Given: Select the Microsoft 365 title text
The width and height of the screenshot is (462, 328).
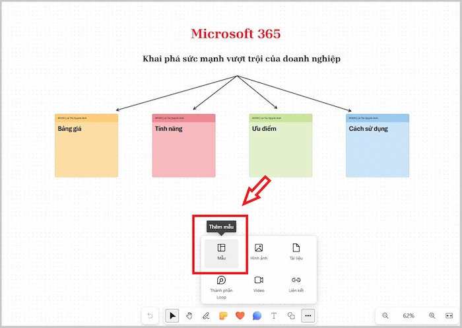Looking at the screenshot, I should tap(236, 34).
